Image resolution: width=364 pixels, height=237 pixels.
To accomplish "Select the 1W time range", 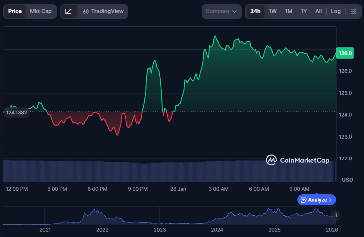I will pyautogui.click(x=272, y=11).
